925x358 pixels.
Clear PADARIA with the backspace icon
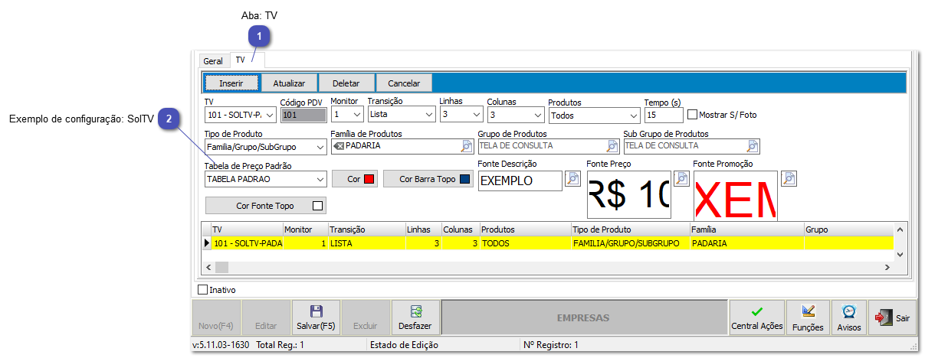click(339, 145)
